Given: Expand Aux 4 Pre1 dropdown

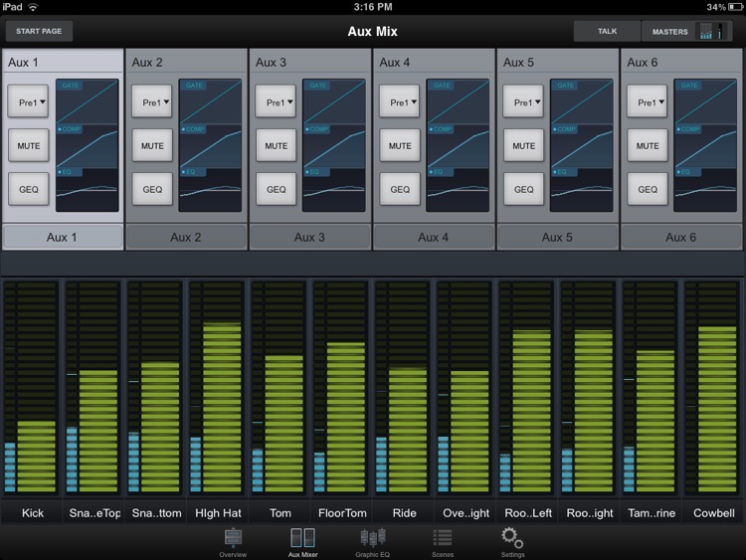Looking at the screenshot, I should point(400,101).
